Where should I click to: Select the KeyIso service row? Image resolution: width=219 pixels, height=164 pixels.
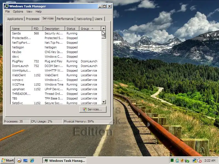[x=56, y=52]
